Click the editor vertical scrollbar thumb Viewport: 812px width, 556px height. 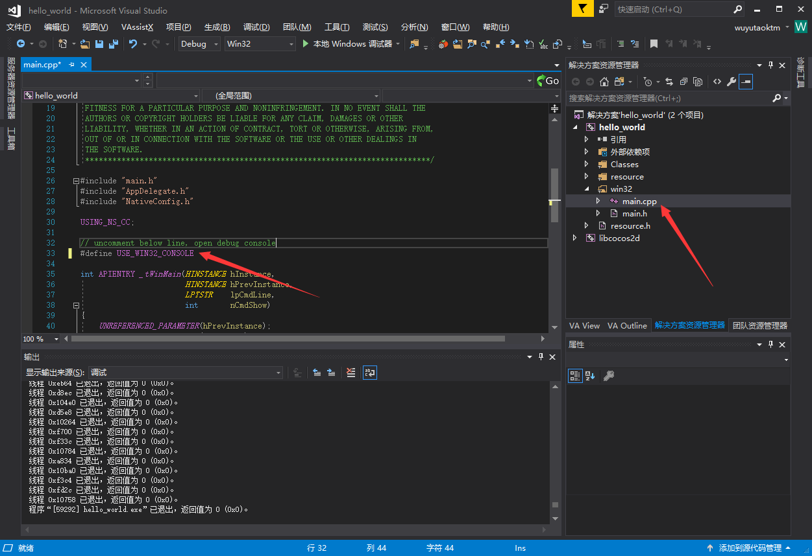click(x=554, y=194)
